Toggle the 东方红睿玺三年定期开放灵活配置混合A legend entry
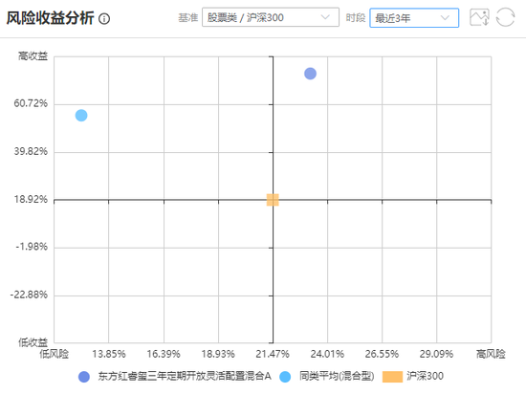Image resolution: width=526 pixels, height=394 pixels. (174, 377)
